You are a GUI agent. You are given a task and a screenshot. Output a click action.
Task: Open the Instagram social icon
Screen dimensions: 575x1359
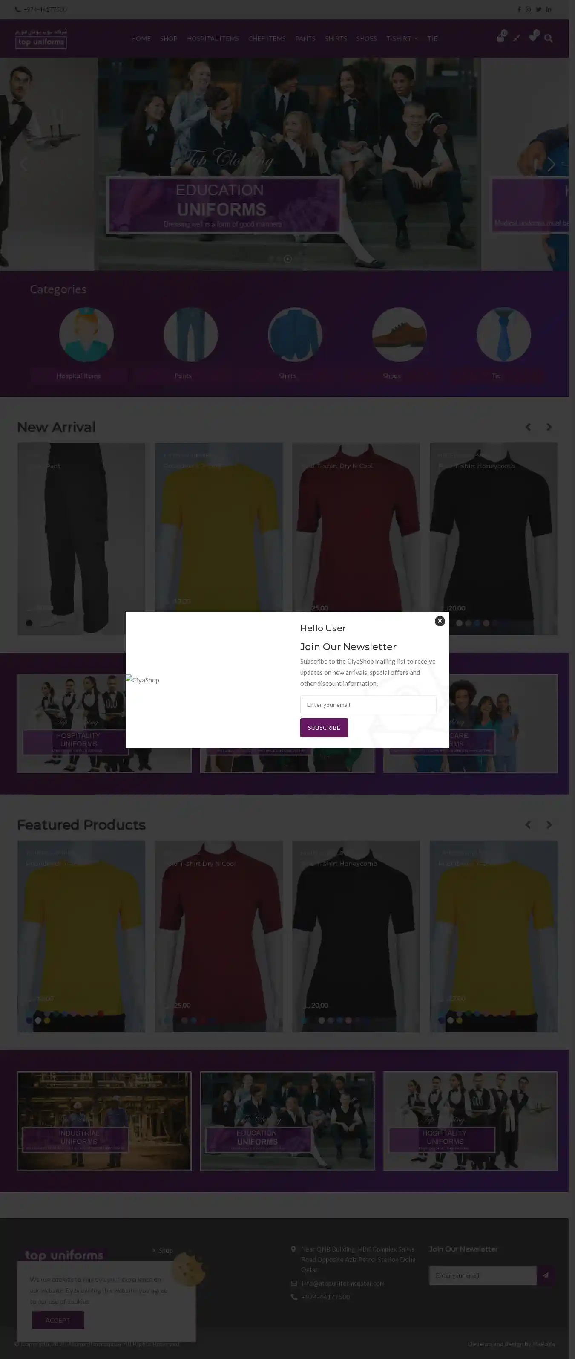coord(528,9)
